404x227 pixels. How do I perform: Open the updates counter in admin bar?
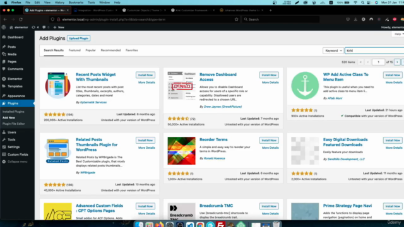[35, 27]
